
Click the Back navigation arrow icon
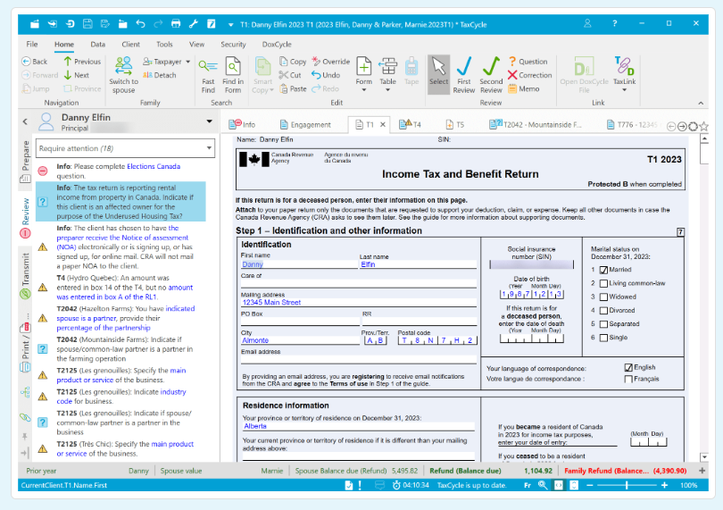[x=26, y=62]
